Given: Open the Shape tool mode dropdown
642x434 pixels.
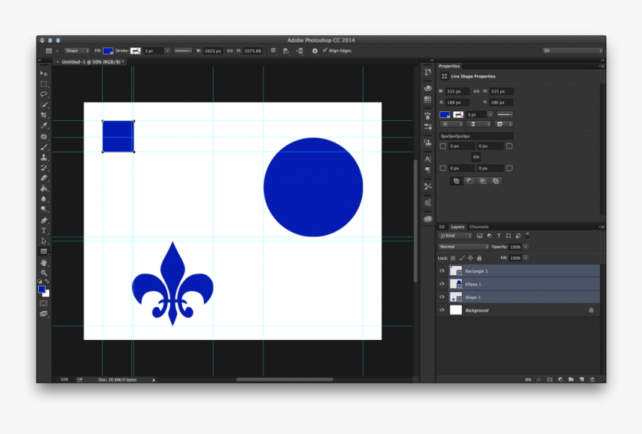Looking at the screenshot, I should click(76, 51).
